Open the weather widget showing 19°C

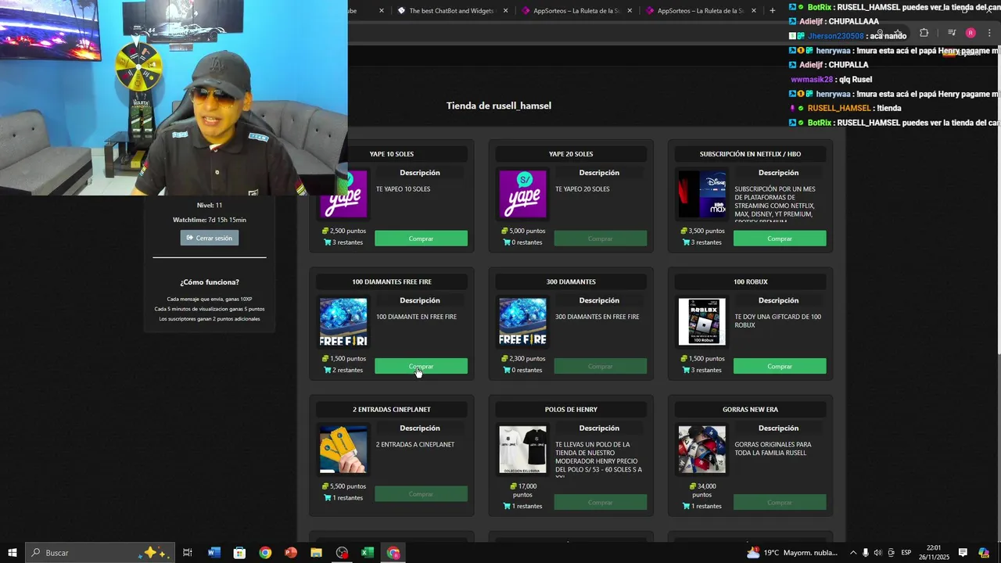[792, 553]
